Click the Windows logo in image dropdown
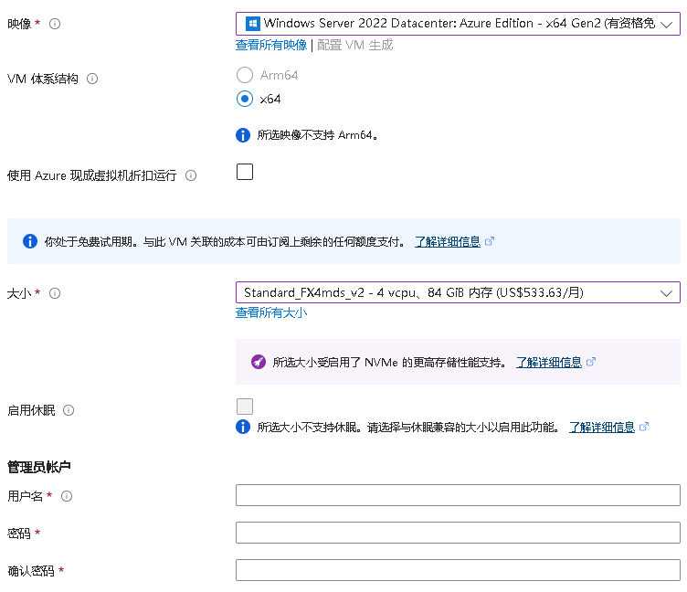This screenshot has width=687, height=592. 252,24
